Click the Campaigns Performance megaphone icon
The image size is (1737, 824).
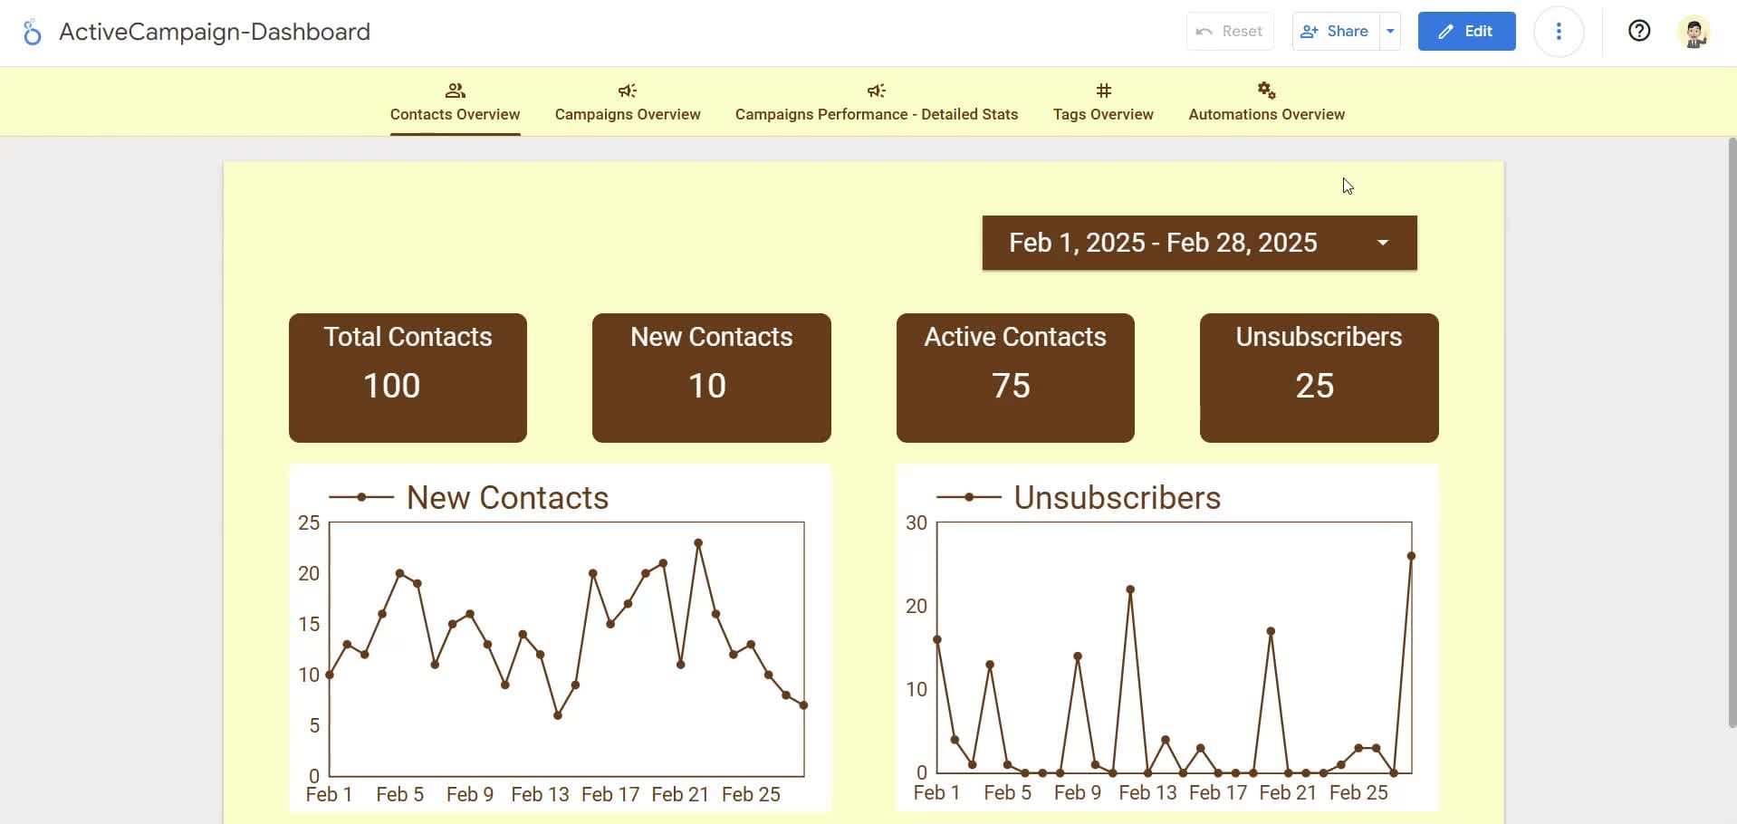pos(876,91)
